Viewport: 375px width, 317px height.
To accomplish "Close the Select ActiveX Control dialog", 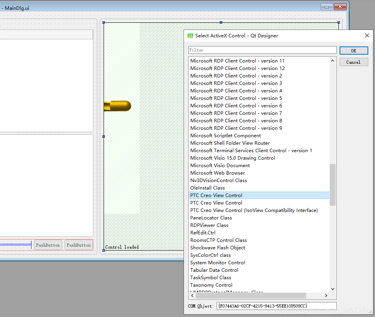I will tap(367, 35).
